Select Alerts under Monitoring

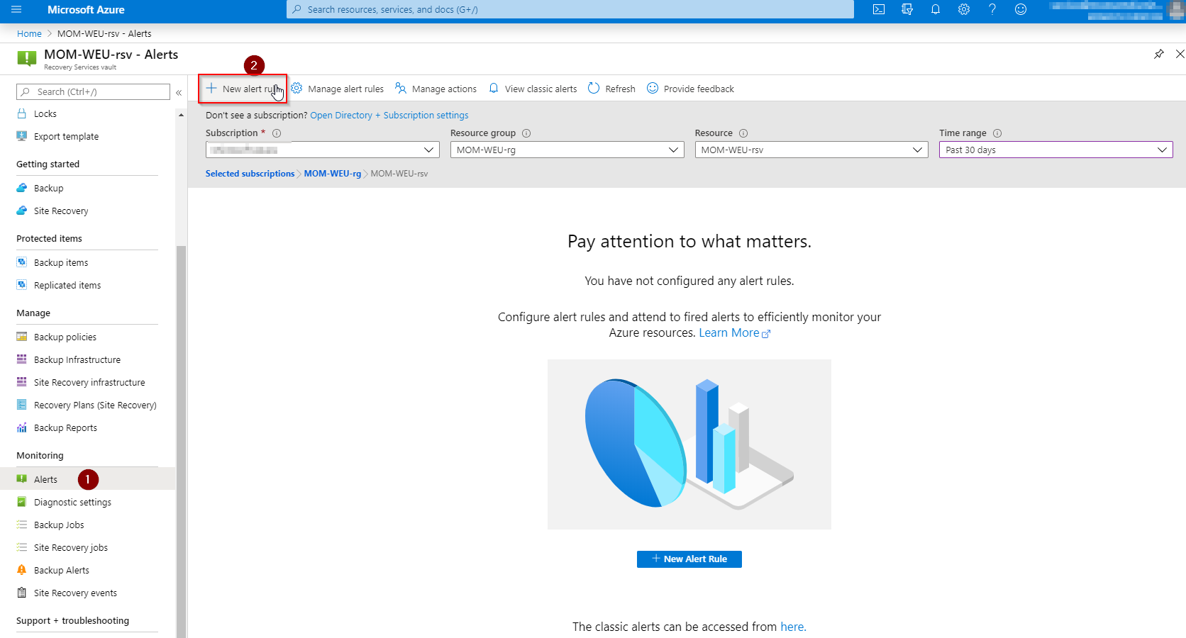[x=87, y=479]
